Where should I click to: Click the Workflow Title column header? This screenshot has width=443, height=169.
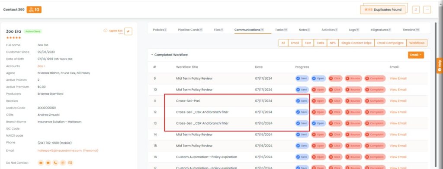[187, 67]
